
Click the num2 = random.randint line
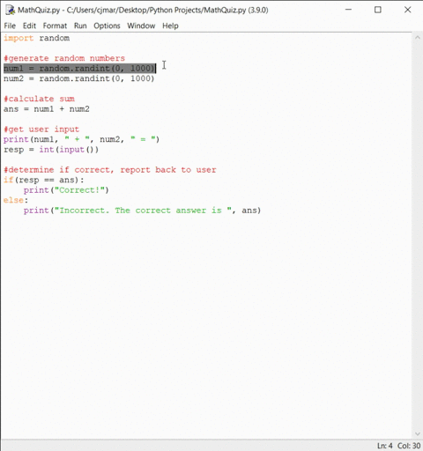(x=79, y=78)
